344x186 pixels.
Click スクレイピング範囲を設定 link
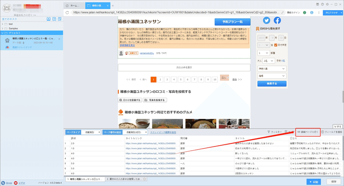(163, 132)
